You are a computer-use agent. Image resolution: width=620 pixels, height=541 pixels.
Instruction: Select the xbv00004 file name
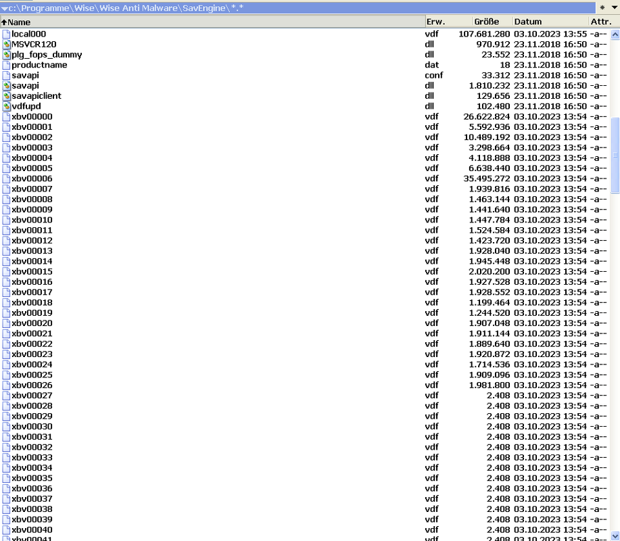32,158
